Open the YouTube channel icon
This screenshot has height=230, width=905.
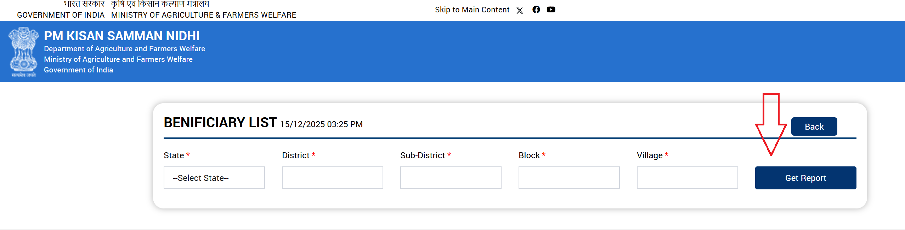[551, 10]
